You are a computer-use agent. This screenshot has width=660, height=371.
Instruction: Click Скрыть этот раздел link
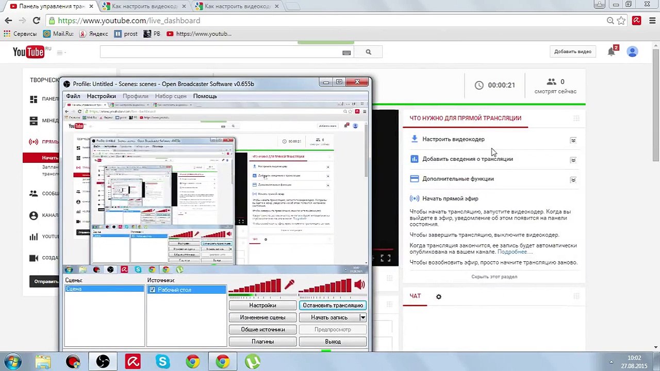[x=494, y=277]
